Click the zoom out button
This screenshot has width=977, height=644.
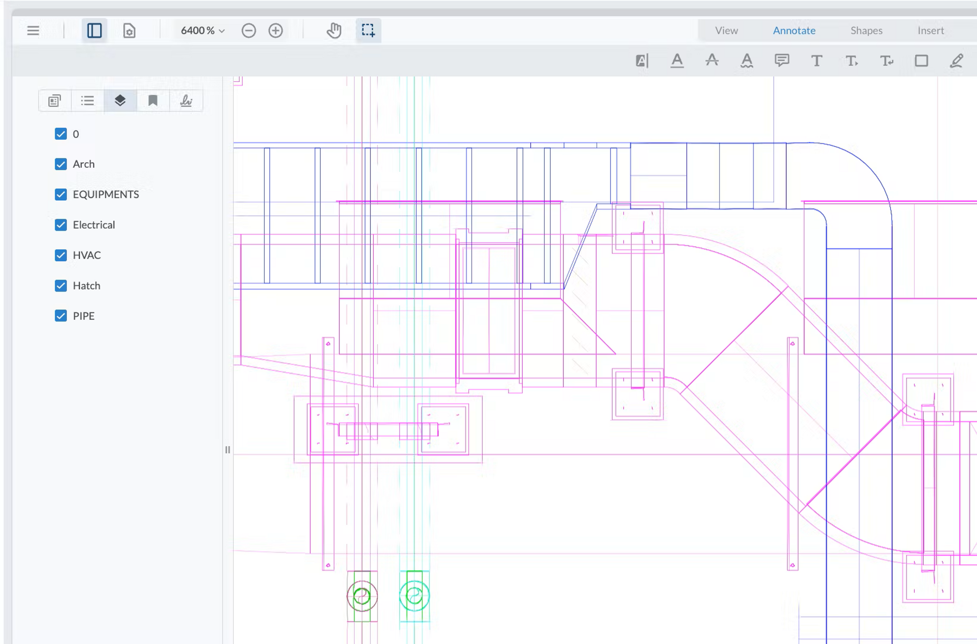pos(249,30)
